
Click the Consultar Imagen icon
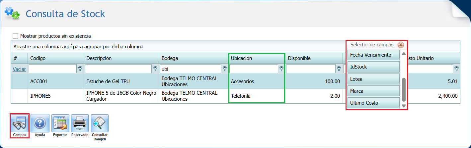tap(100, 123)
